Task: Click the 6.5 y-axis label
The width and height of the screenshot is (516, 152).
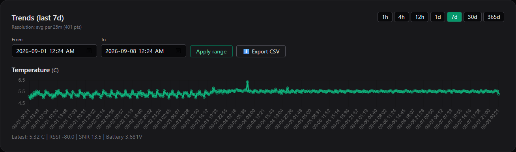Action: [x=21, y=80]
